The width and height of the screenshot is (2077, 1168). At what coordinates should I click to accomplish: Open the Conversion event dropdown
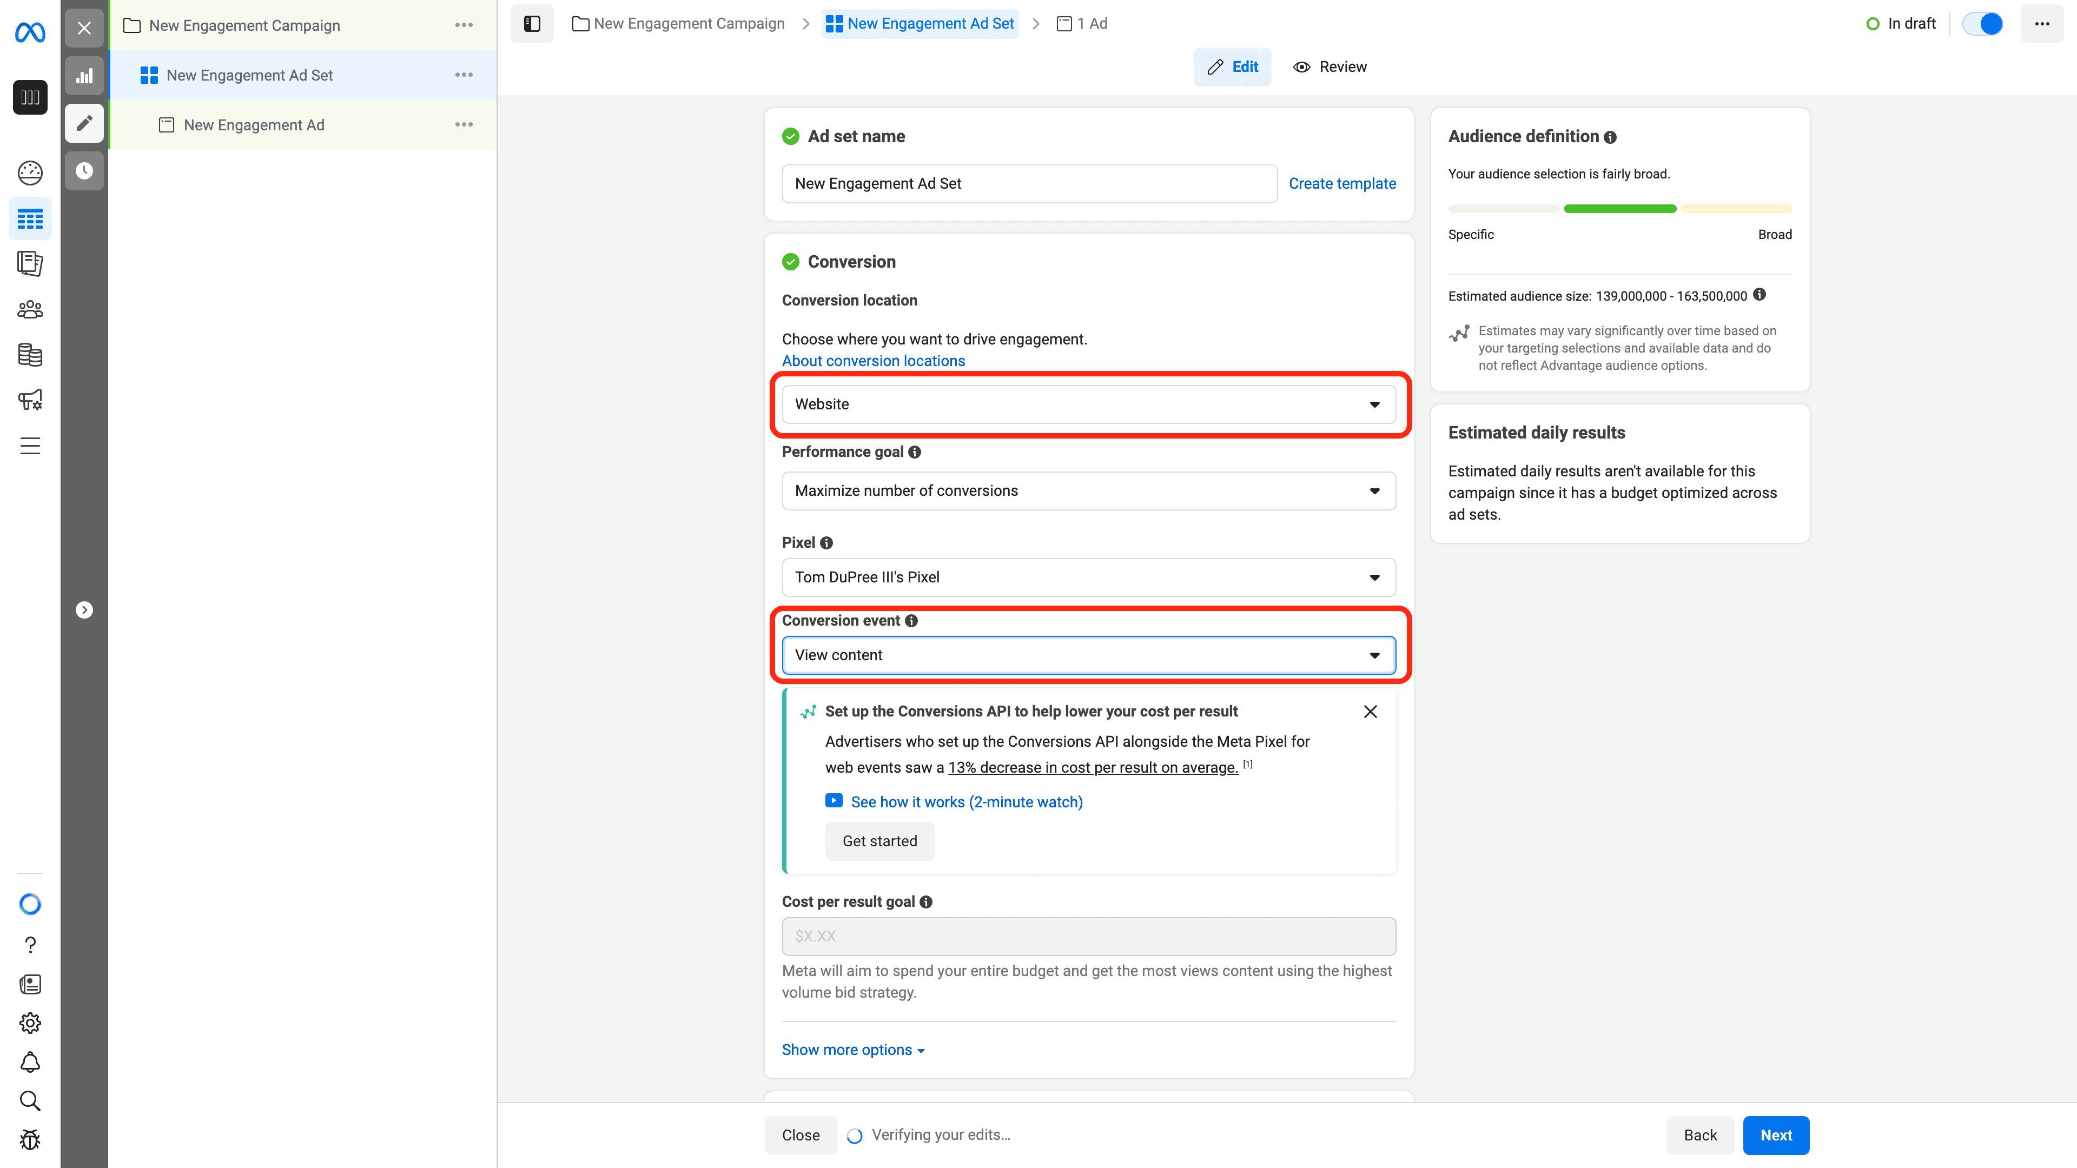click(x=1088, y=655)
